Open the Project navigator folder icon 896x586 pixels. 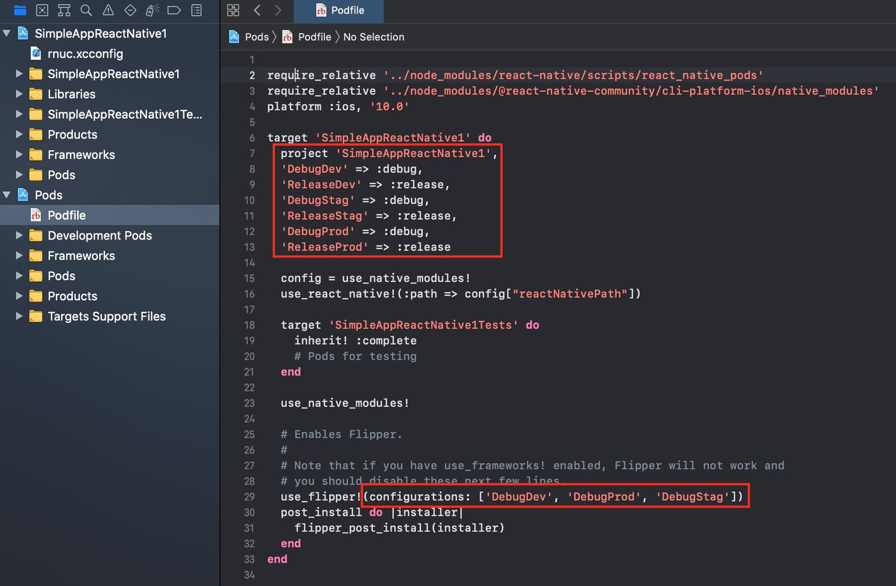click(x=20, y=10)
